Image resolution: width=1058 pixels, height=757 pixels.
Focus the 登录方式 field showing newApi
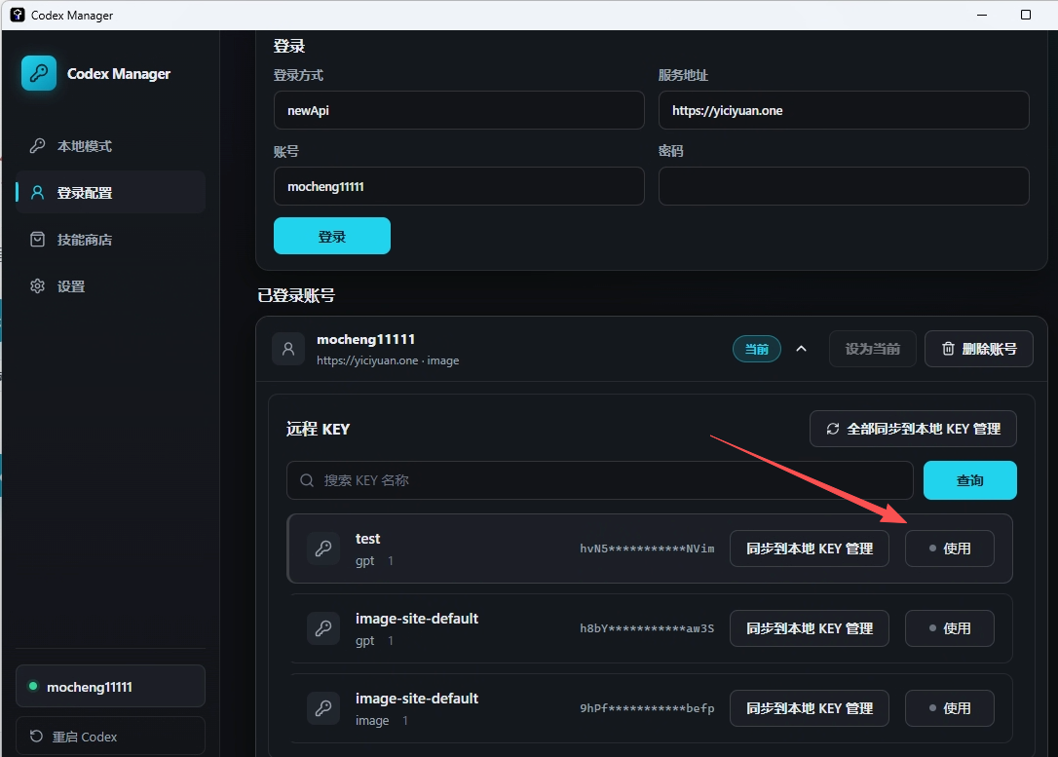click(459, 110)
